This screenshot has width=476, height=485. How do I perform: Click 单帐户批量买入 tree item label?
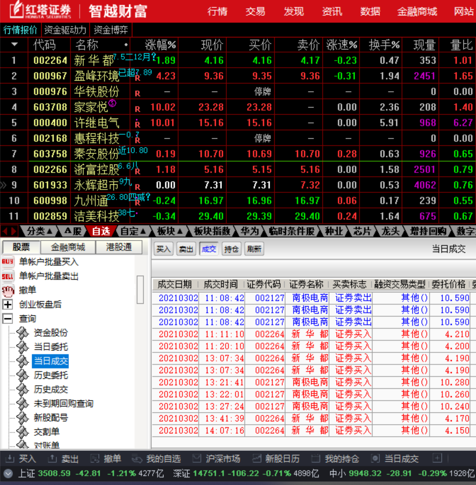tap(49, 262)
